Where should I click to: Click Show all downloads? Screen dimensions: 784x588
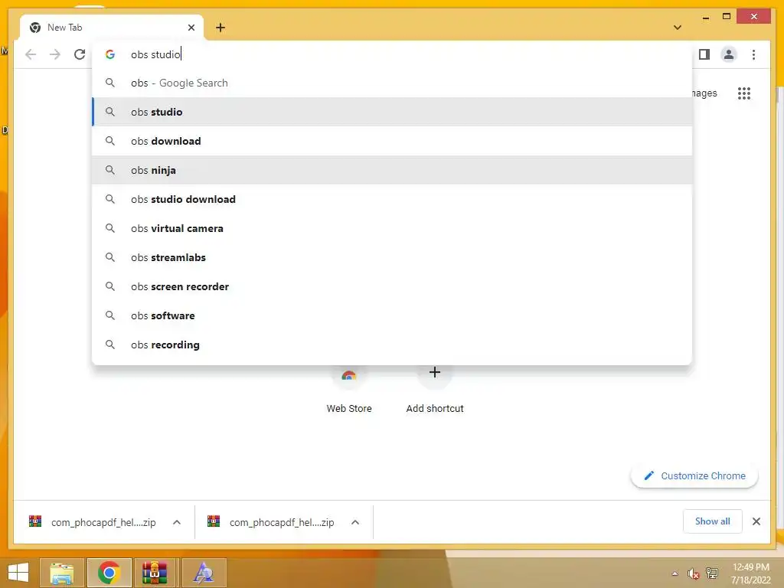coord(713,521)
